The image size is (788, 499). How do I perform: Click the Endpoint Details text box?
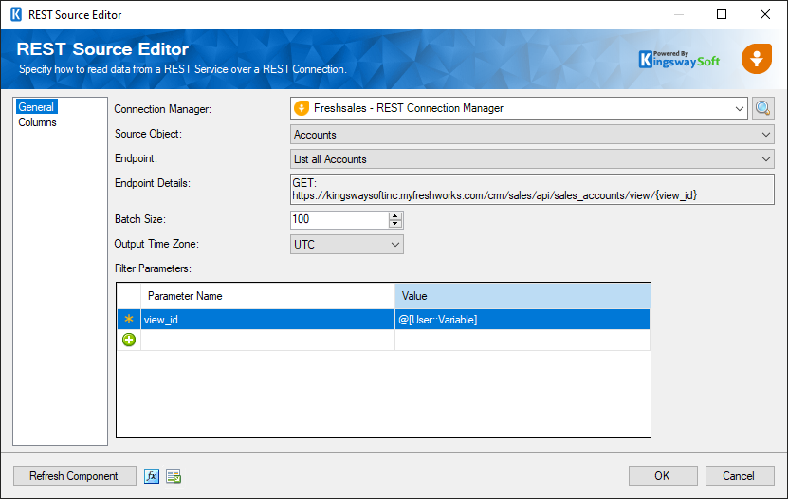coord(532,189)
